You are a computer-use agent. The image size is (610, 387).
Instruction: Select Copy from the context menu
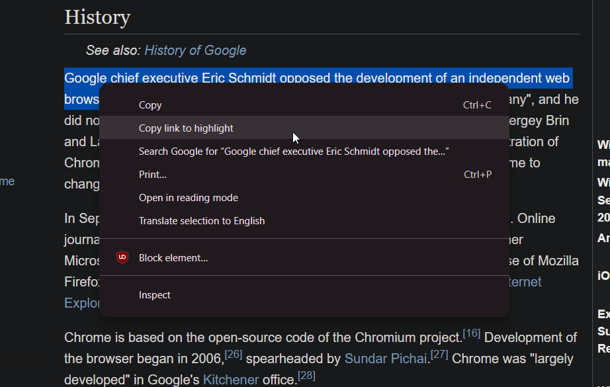coord(150,105)
